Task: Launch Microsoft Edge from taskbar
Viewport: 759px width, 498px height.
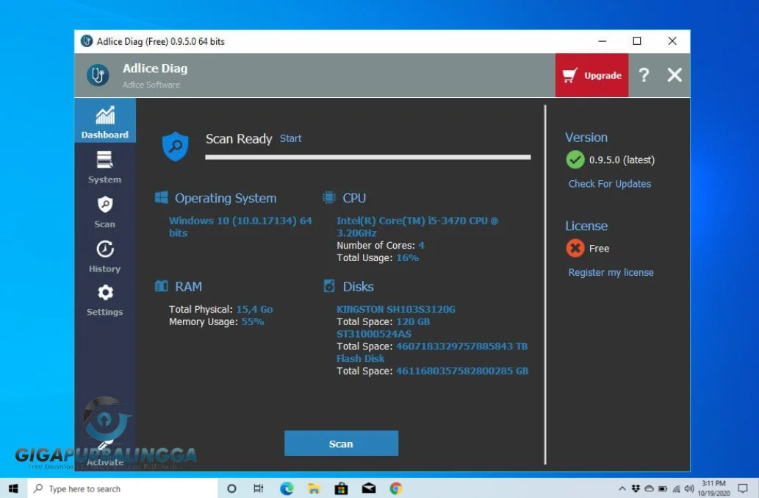Action: pos(287,488)
